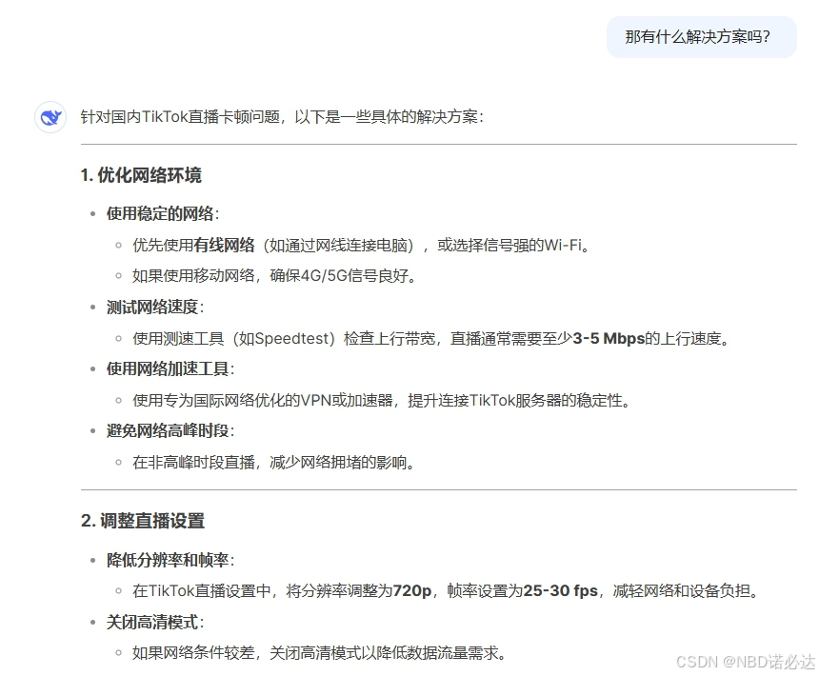Image resolution: width=819 pixels, height=676 pixels.
Task: Click the heading "2. 调整直播设置"
Action: click(143, 521)
